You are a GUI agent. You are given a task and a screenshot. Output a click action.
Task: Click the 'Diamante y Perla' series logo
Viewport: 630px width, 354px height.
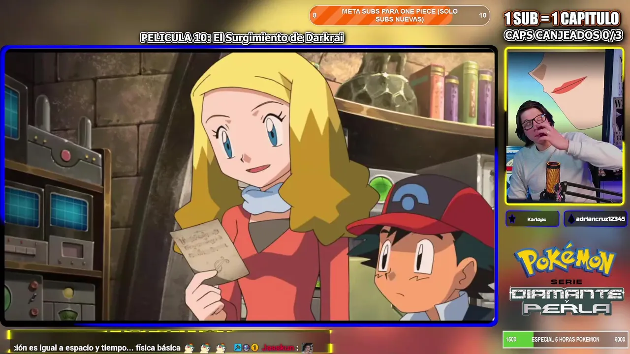[566, 301]
